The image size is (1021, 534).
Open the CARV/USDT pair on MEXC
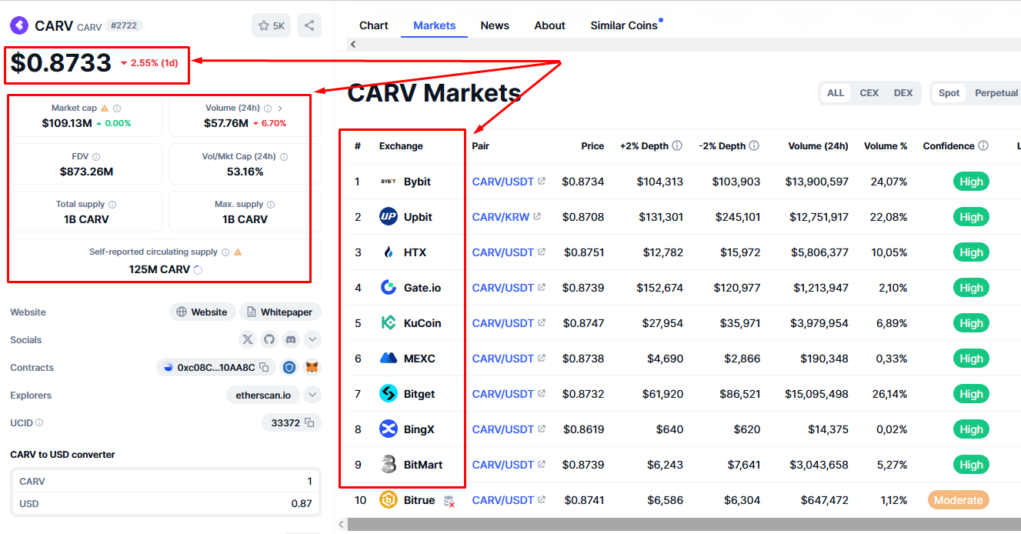pyautogui.click(x=503, y=359)
